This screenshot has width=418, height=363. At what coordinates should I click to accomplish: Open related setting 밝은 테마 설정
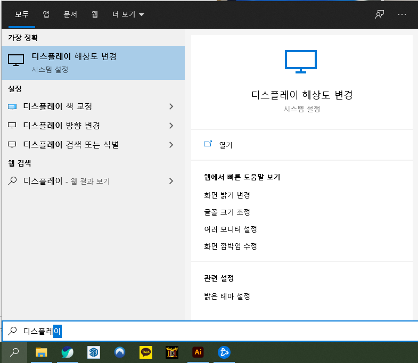227,296
